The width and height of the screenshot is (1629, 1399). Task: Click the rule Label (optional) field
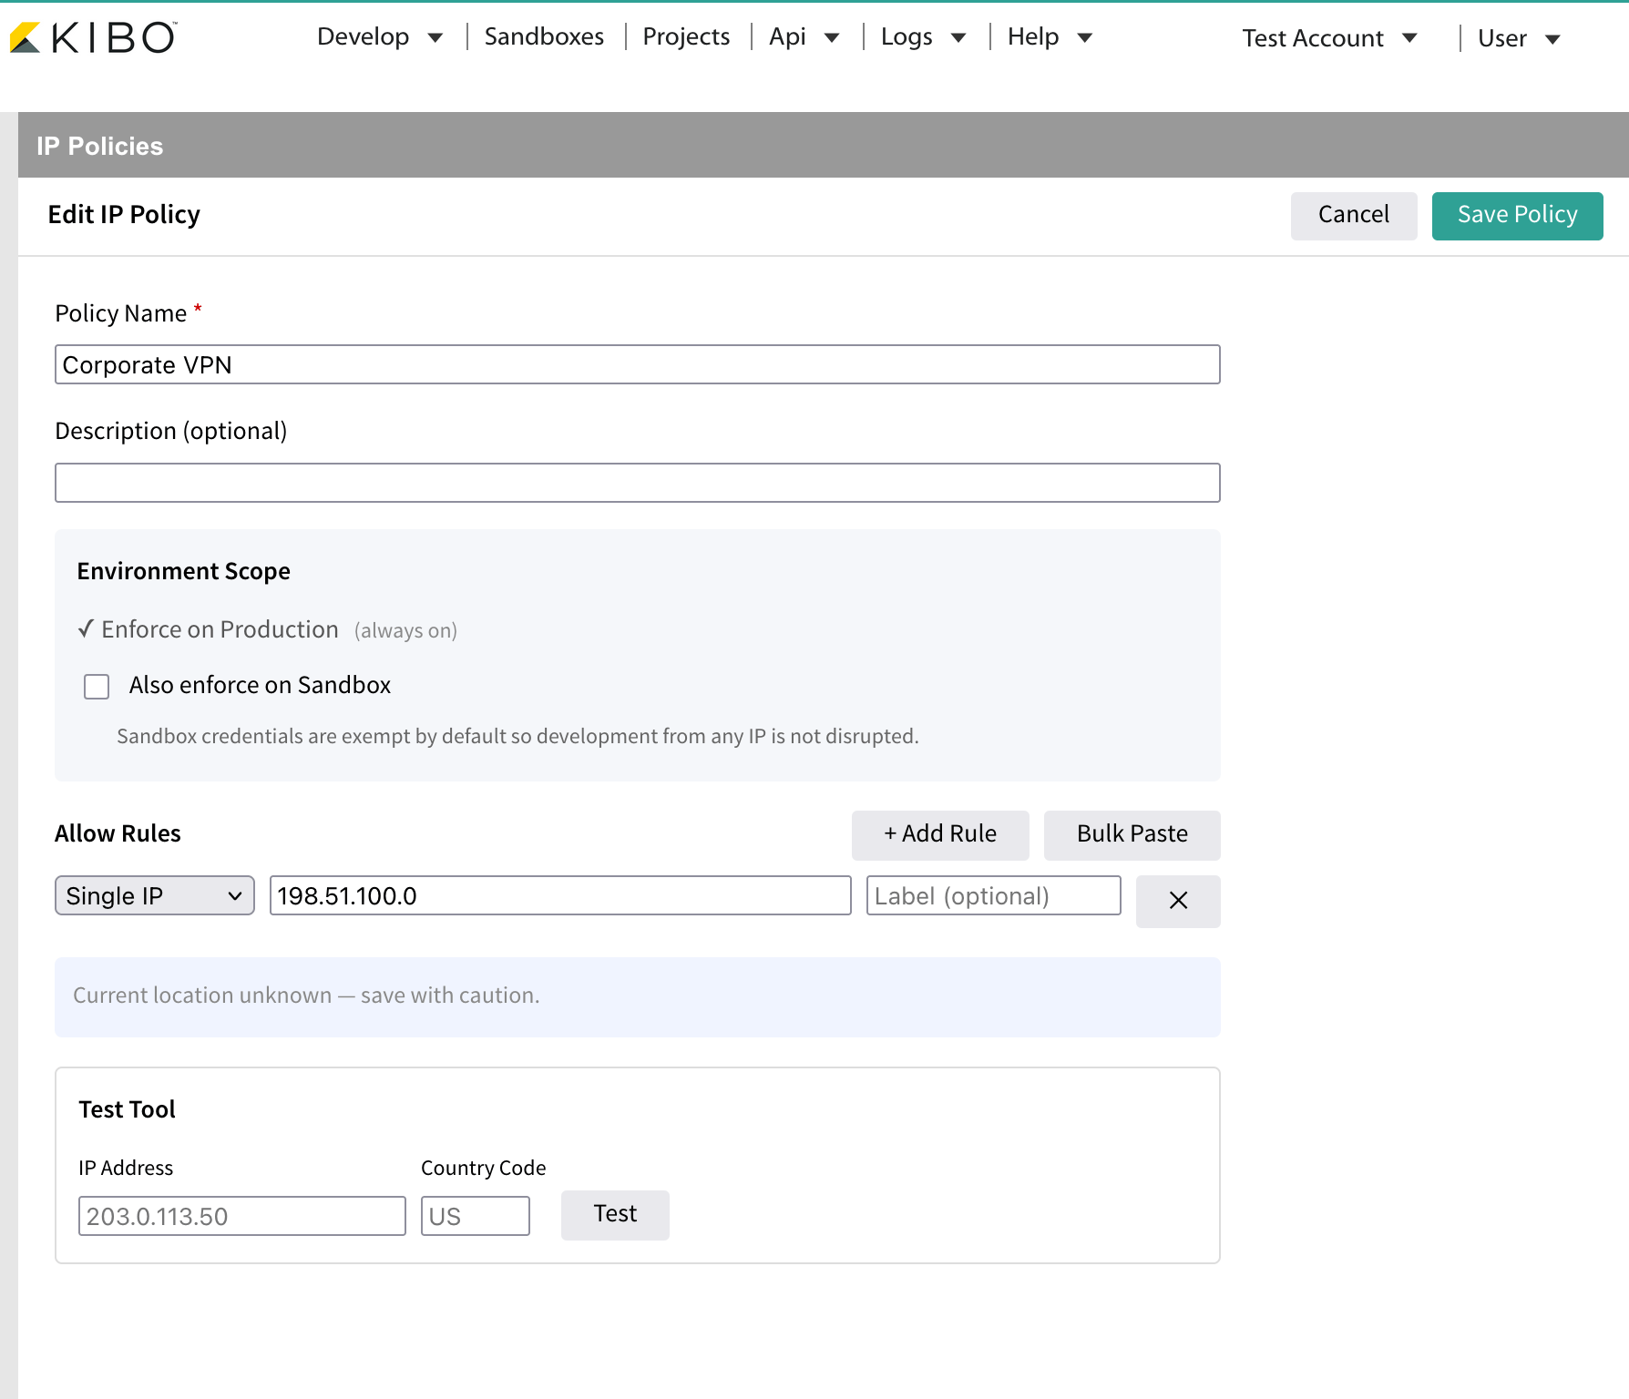[994, 895]
